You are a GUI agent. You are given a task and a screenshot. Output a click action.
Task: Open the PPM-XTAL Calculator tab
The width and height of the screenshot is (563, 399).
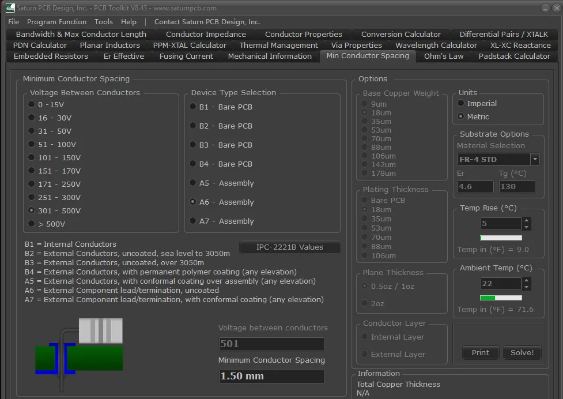pyautogui.click(x=190, y=45)
